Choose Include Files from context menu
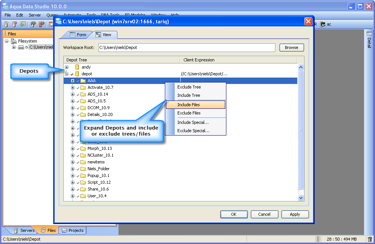Viewport: 375px width, 244px height. click(196, 105)
